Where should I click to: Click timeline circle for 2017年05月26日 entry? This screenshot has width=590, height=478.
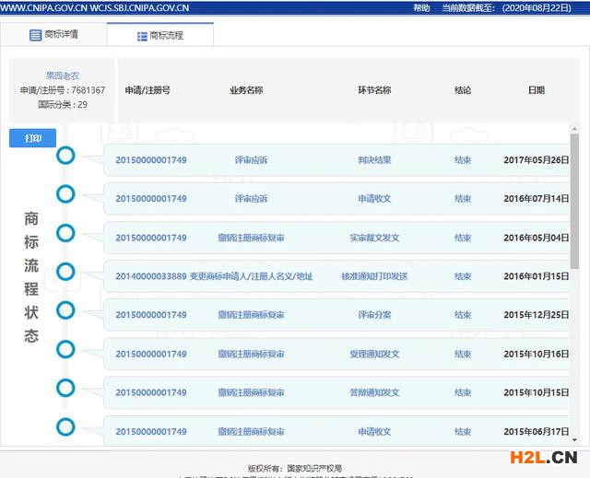[x=65, y=156]
